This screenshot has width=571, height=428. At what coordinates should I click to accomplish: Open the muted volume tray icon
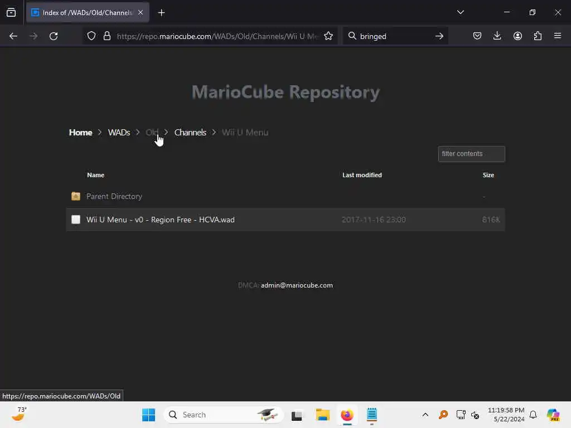click(475, 415)
